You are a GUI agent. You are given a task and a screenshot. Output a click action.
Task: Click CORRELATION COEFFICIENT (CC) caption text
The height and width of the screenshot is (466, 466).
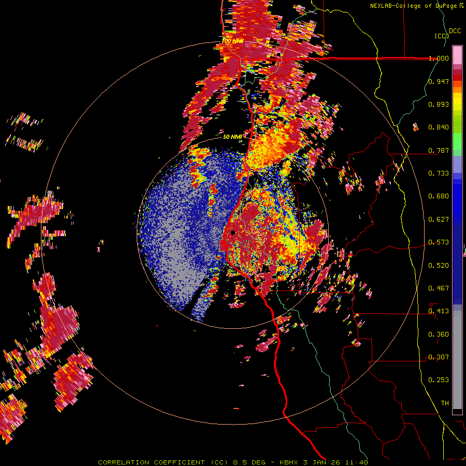coord(163,462)
